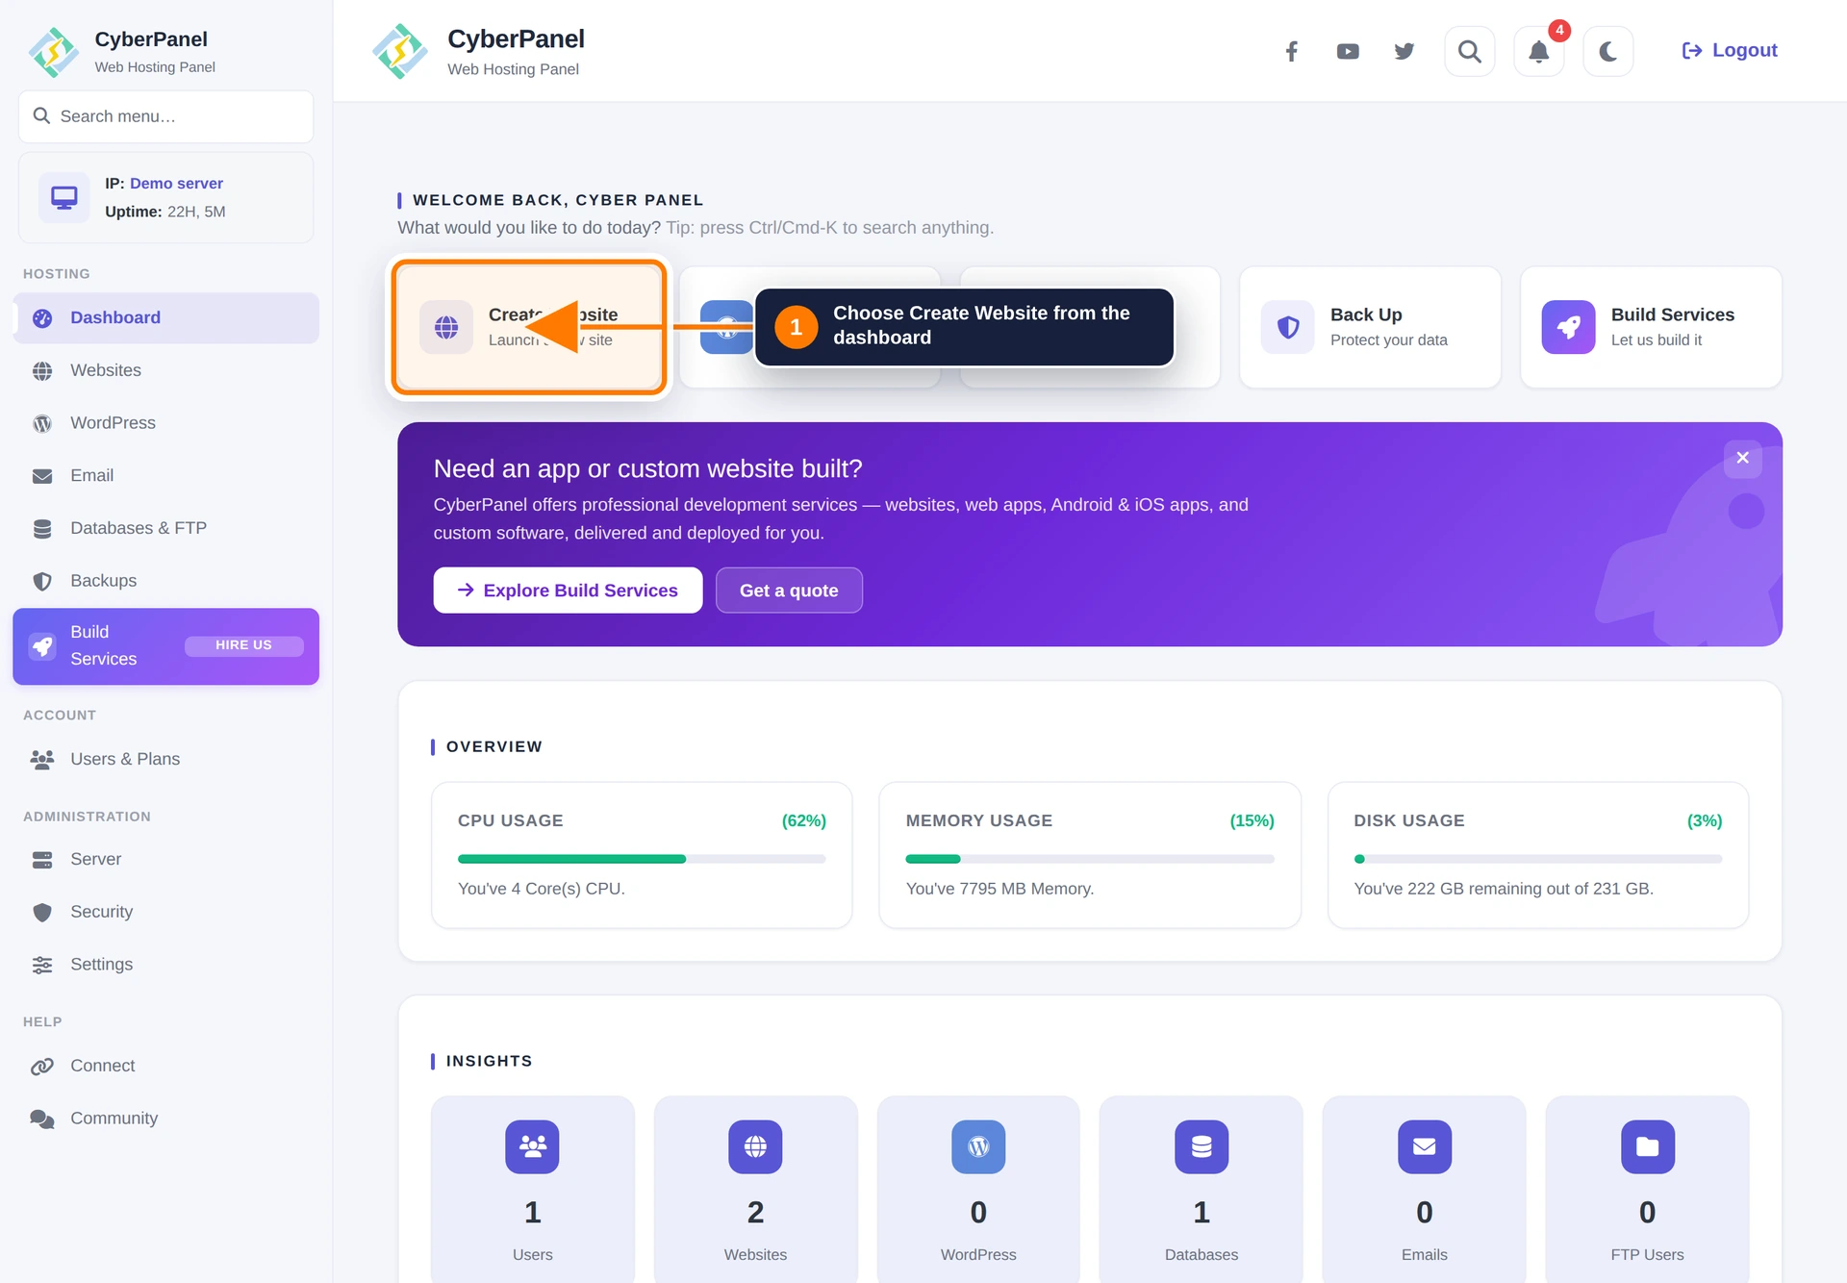The width and height of the screenshot is (1847, 1283).
Task: Click the database icon beside Databases & FTP
Action: (42, 529)
